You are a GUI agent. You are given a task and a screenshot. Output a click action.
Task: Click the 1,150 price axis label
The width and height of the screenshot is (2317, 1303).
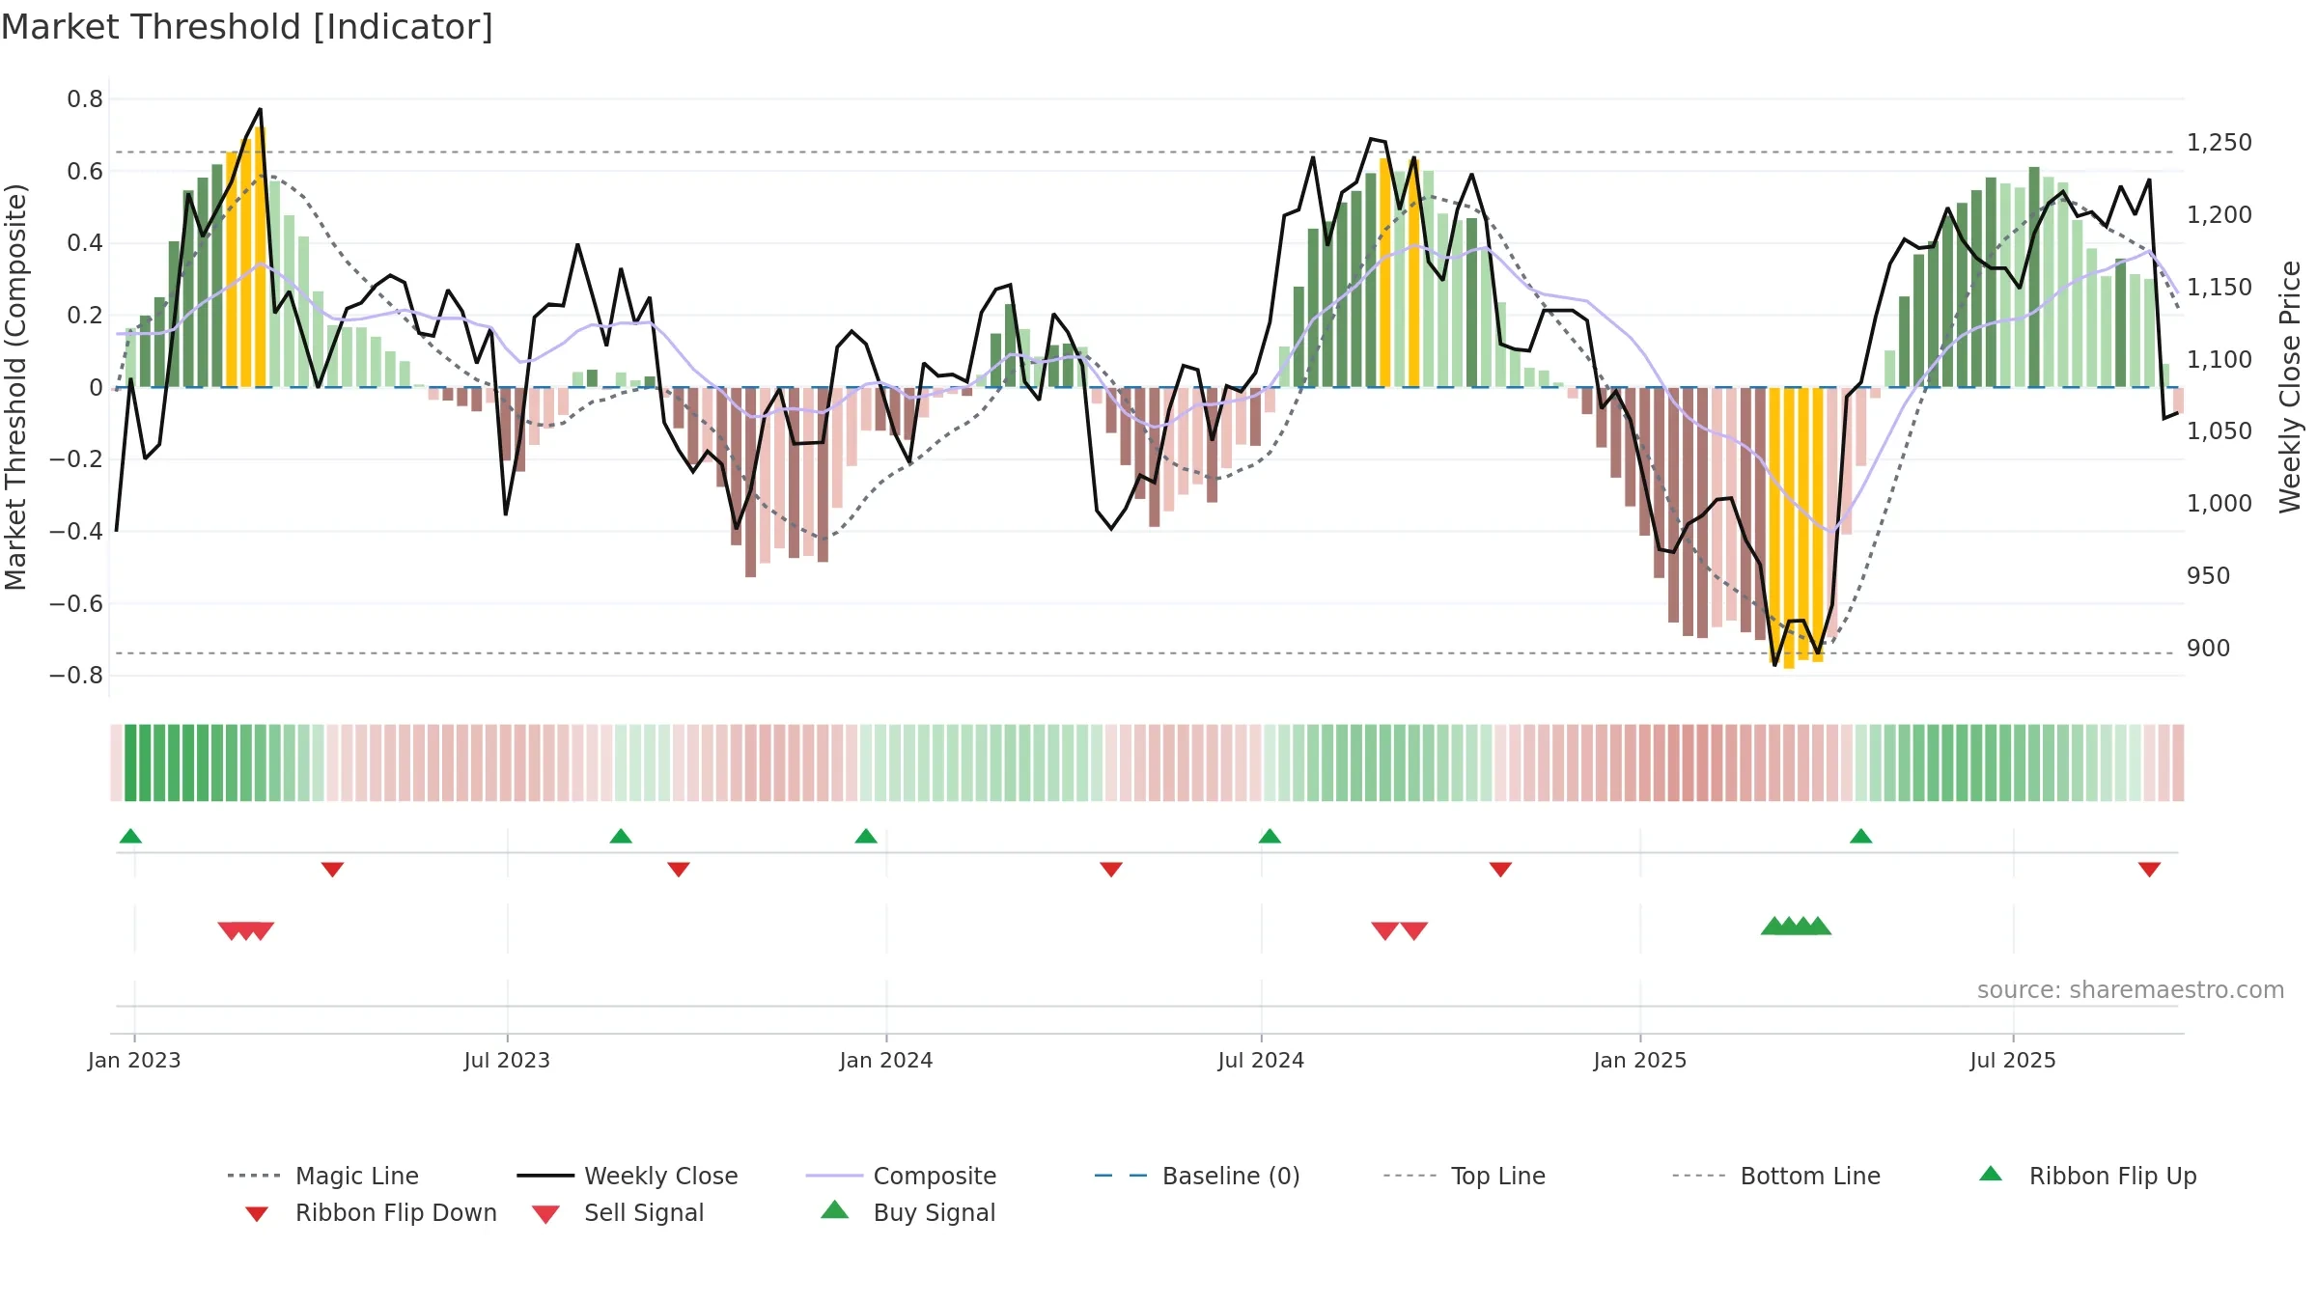pos(2219,288)
